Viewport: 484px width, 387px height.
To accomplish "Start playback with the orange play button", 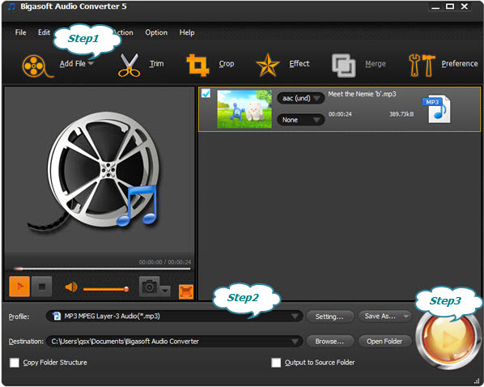I will (x=19, y=287).
